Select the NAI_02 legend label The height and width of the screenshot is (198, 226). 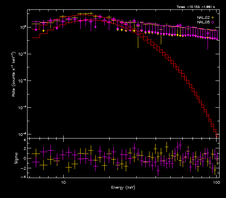point(203,18)
